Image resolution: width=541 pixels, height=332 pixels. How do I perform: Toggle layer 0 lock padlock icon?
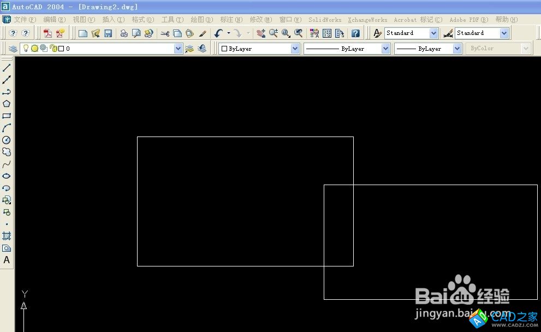[x=53, y=49]
